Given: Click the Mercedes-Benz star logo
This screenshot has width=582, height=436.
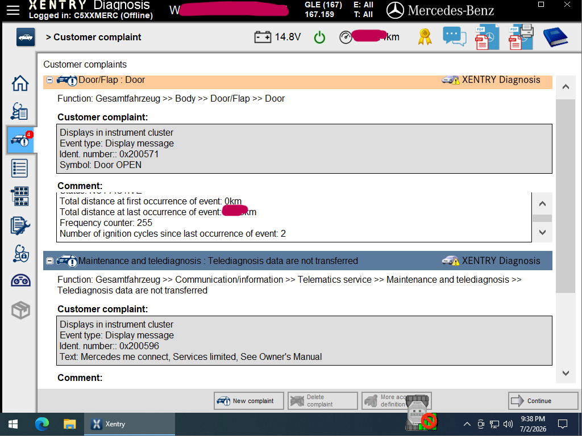Looking at the screenshot, I should [395, 10].
